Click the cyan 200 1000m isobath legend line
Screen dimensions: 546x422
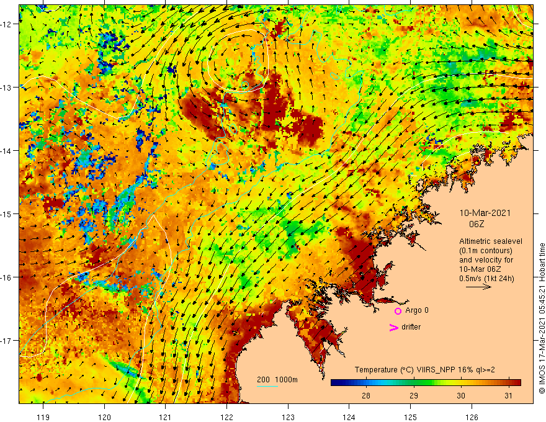point(267,386)
